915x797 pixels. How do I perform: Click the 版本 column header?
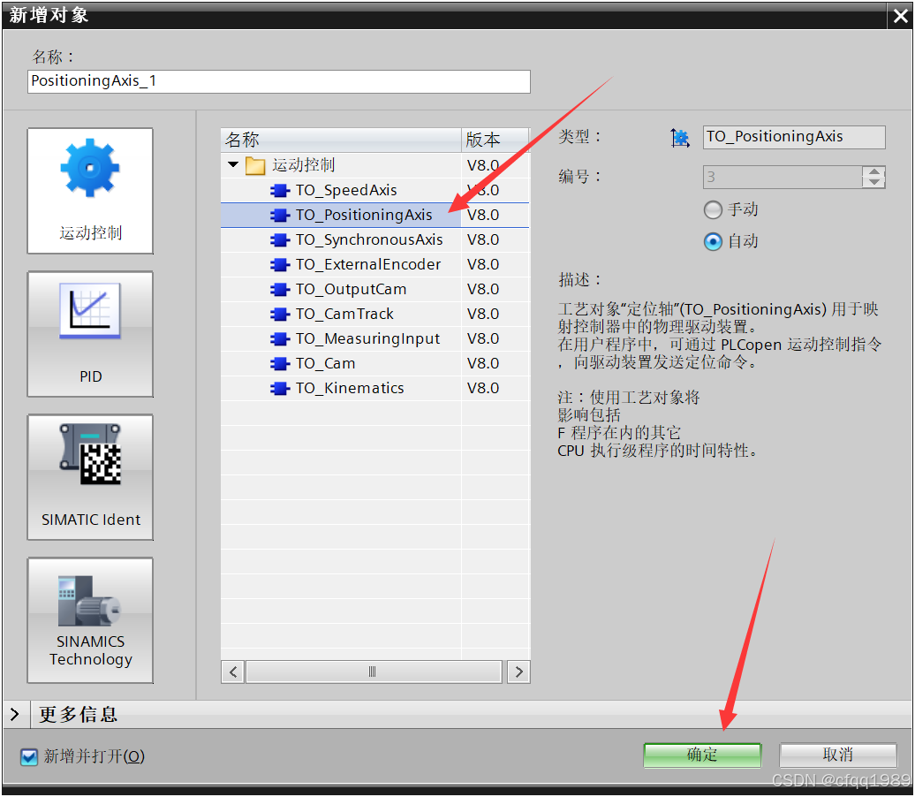click(x=495, y=140)
